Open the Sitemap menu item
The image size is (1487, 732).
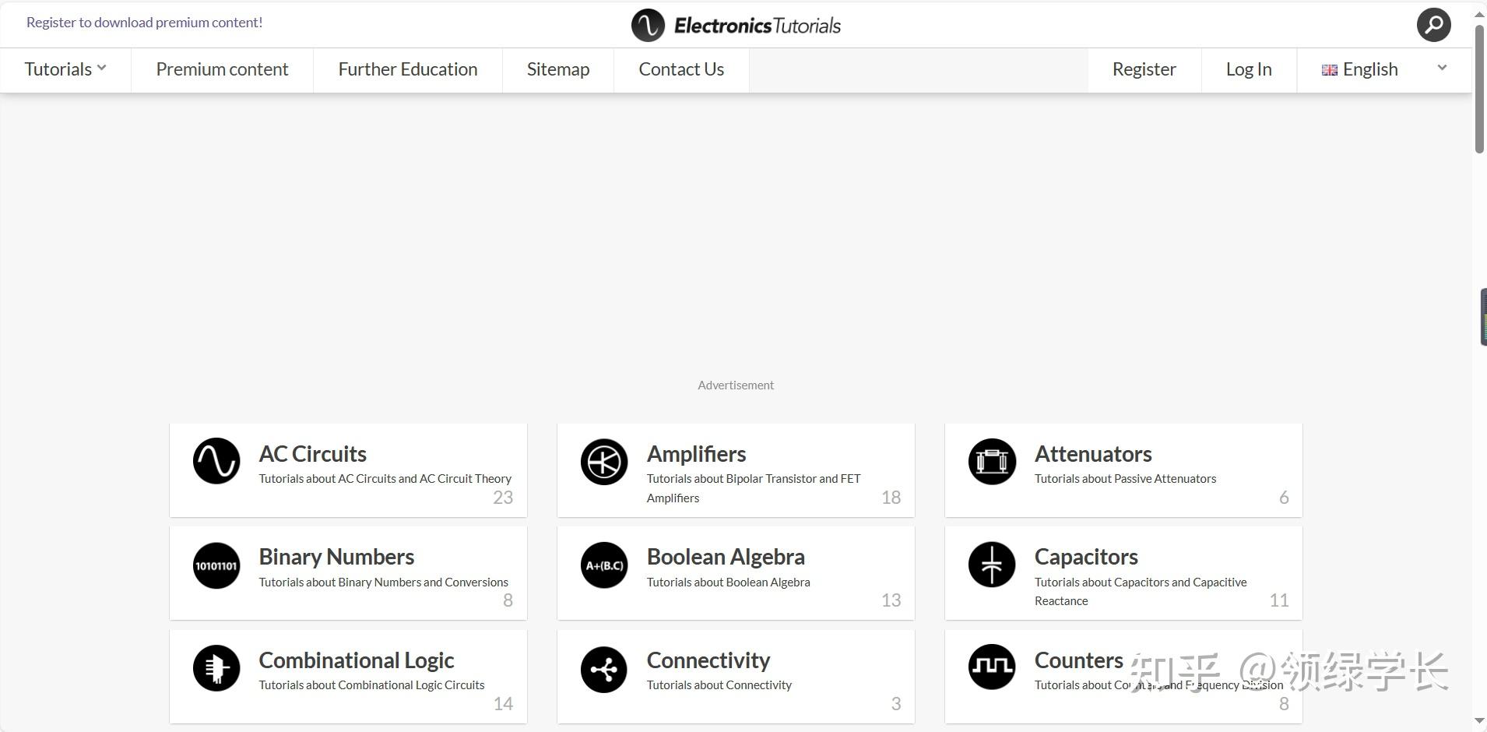pyautogui.click(x=558, y=69)
